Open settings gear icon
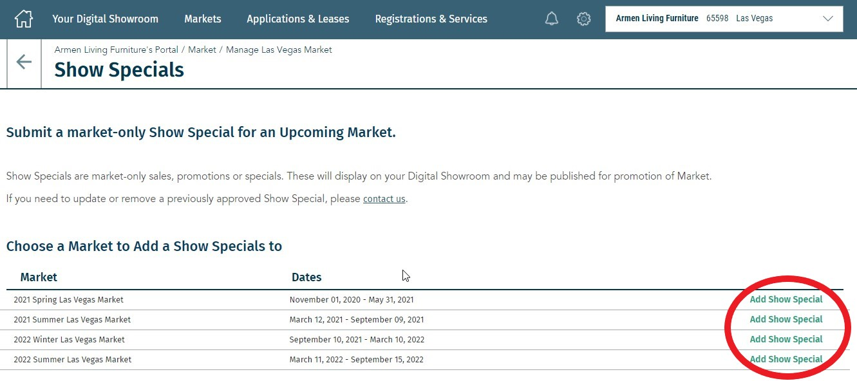 (x=584, y=19)
